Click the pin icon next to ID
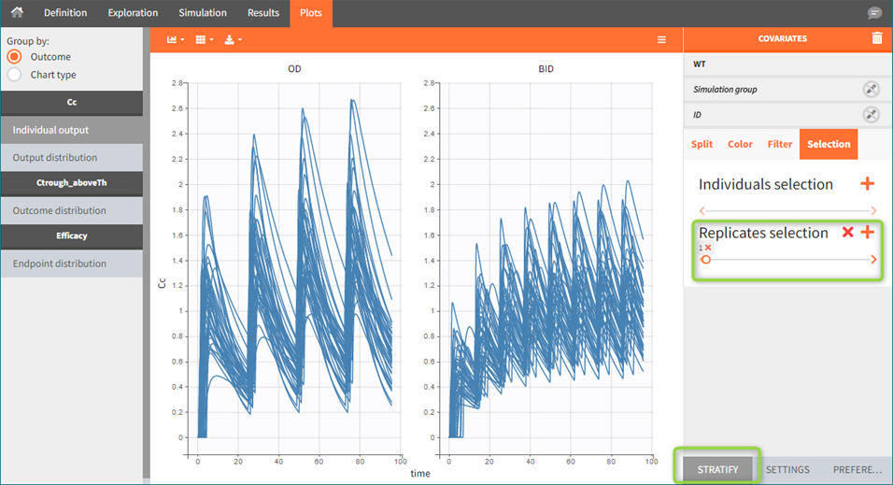 [x=871, y=114]
